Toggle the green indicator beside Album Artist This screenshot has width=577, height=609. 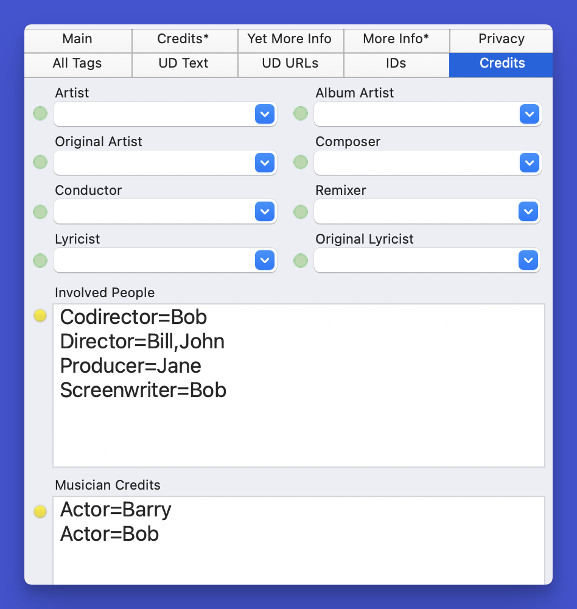(x=301, y=113)
